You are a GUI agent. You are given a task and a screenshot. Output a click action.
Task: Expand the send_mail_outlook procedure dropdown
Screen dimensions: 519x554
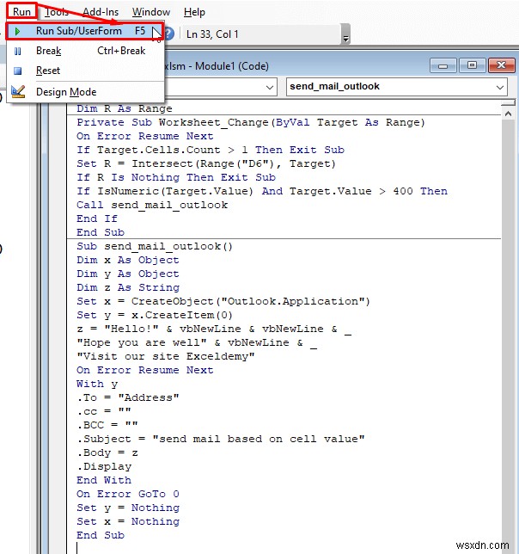click(499, 87)
